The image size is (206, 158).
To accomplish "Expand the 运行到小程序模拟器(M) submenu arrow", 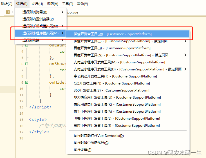I will (x=62, y=33).
